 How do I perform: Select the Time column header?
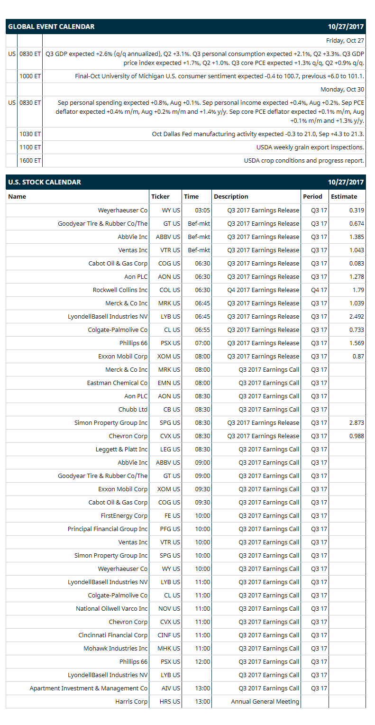(x=192, y=196)
